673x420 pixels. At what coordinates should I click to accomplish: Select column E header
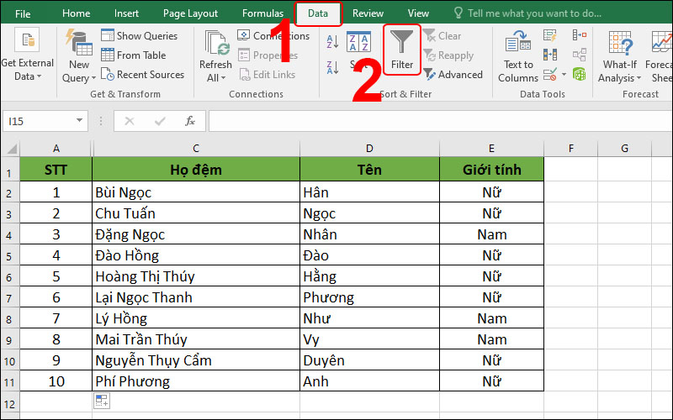point(491,149)
